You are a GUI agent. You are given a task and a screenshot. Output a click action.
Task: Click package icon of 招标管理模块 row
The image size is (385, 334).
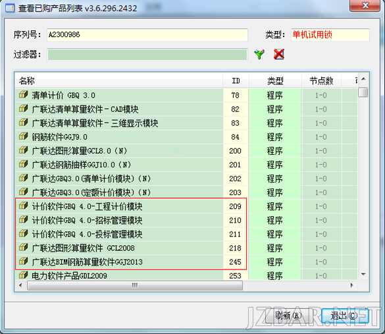[x=24, y=219]
